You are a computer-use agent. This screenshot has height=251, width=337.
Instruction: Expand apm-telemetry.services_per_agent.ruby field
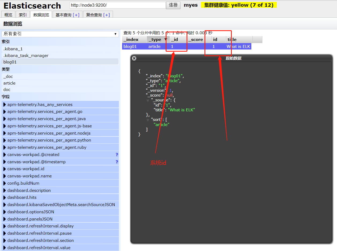pos(60,147)
